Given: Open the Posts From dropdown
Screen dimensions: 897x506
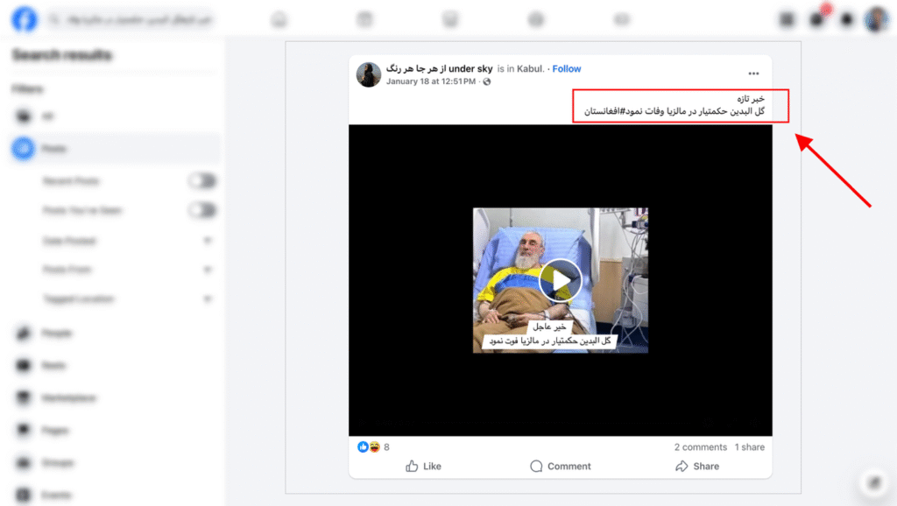Looking at the screenshot, I should pos(208,270).
